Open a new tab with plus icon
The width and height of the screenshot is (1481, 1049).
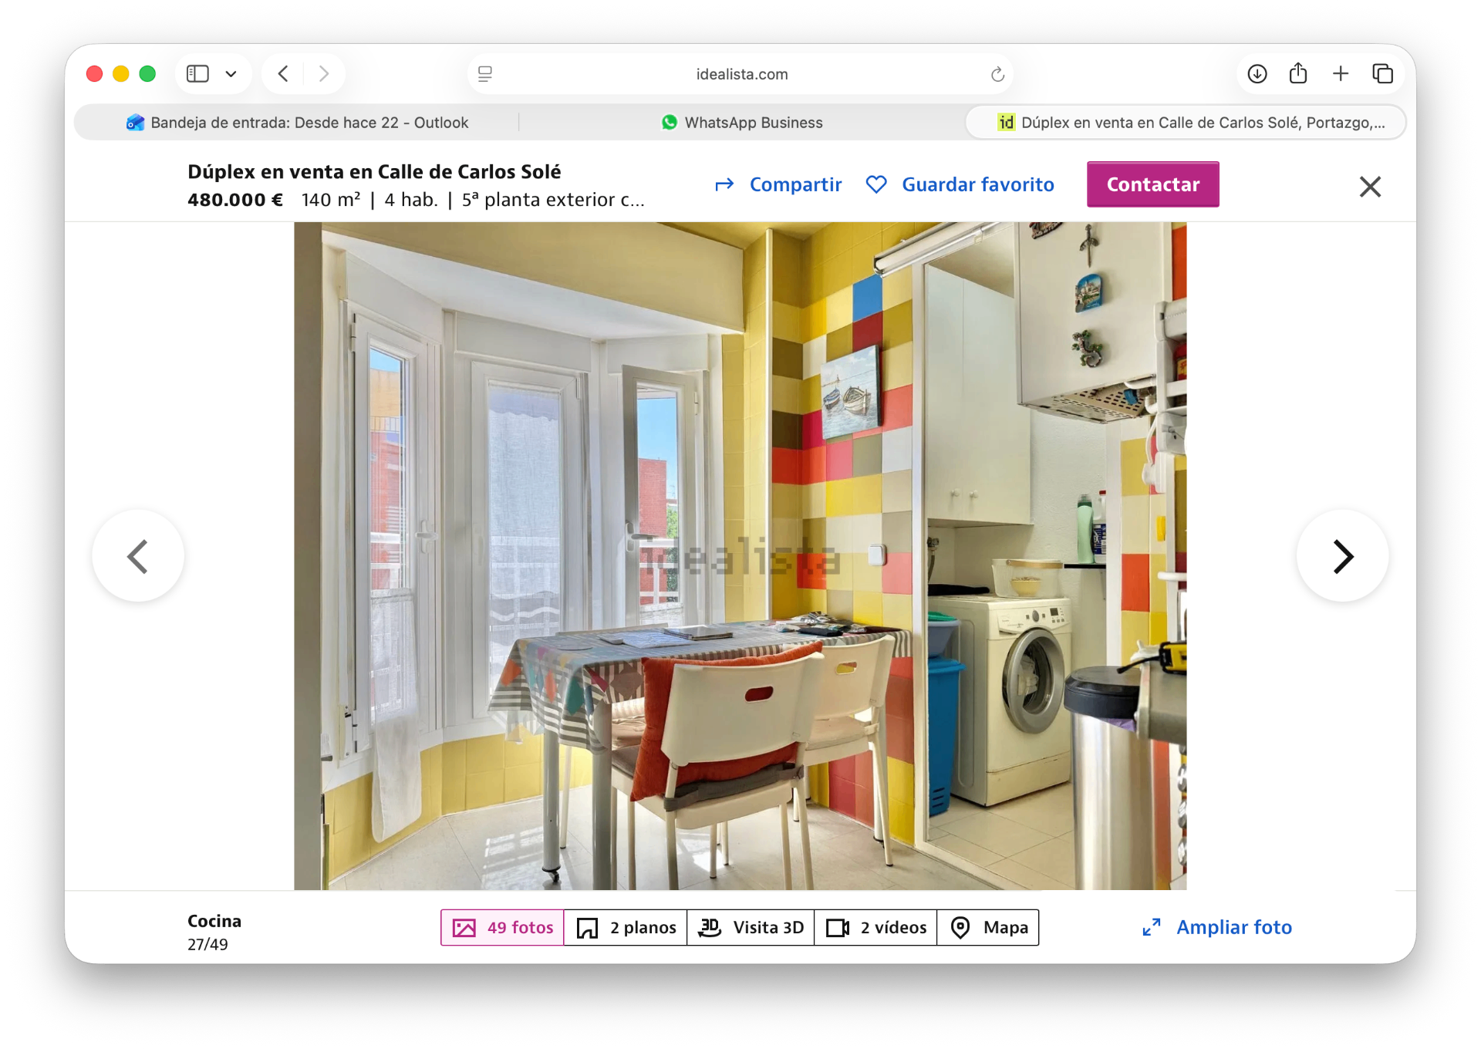1341,74
